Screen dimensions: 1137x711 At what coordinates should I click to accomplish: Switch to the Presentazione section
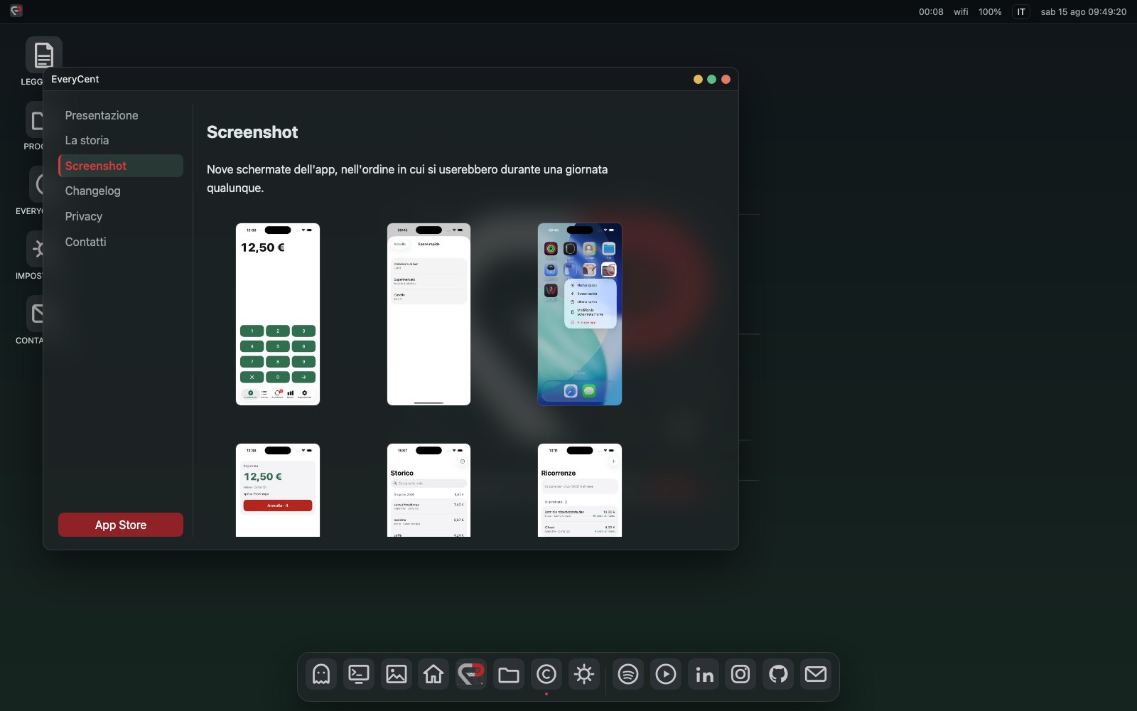pyautogui.click(x=121, y=115)
